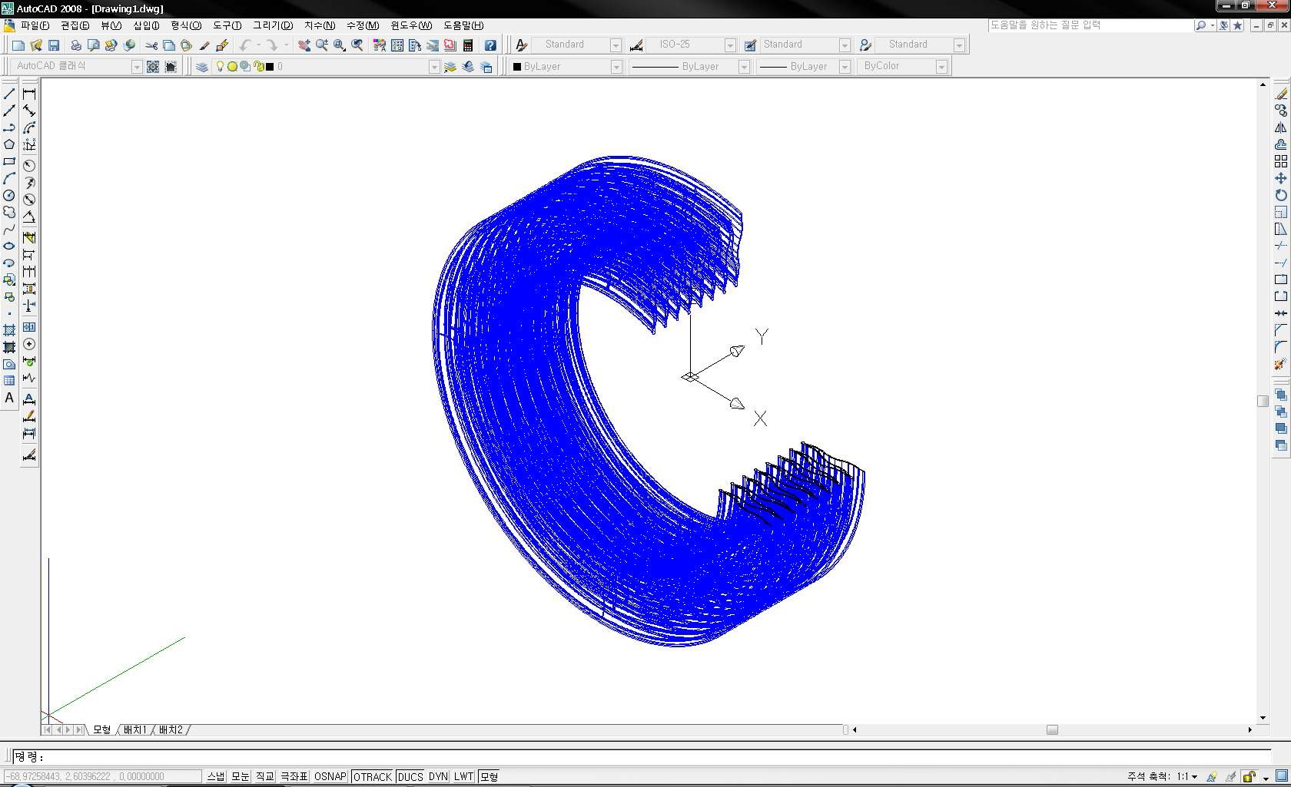Open the 파일(F) menu

(35, 25)
